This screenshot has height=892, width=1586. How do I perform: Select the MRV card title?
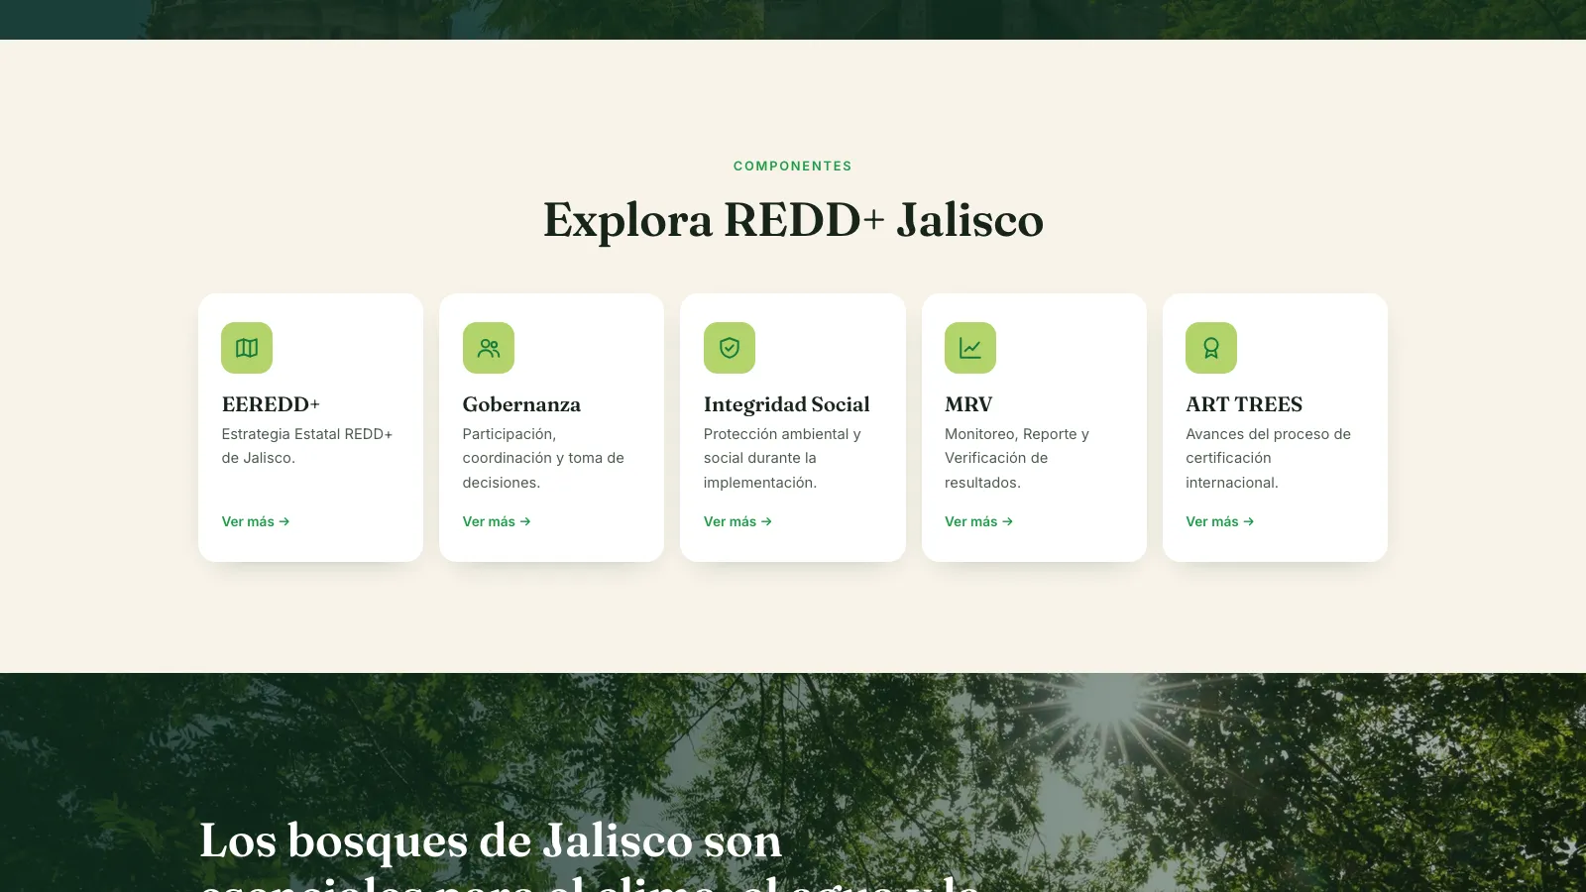click(x=968, y=404)
